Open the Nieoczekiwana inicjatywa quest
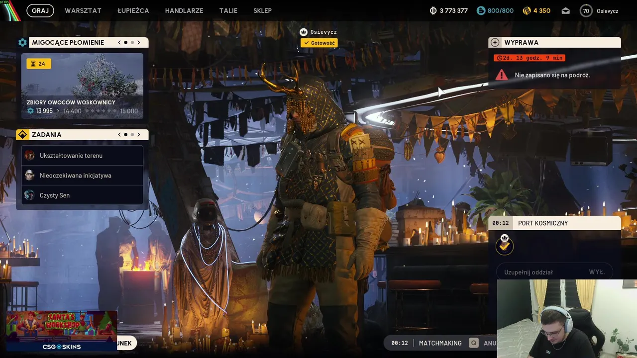Viewport: 637px width, 358px height. [x=82, y=176]
